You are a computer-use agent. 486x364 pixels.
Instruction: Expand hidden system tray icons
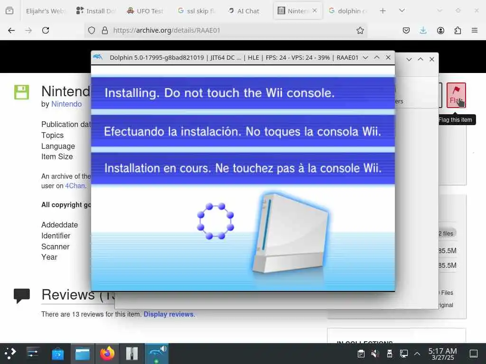(x=417, y=354)
